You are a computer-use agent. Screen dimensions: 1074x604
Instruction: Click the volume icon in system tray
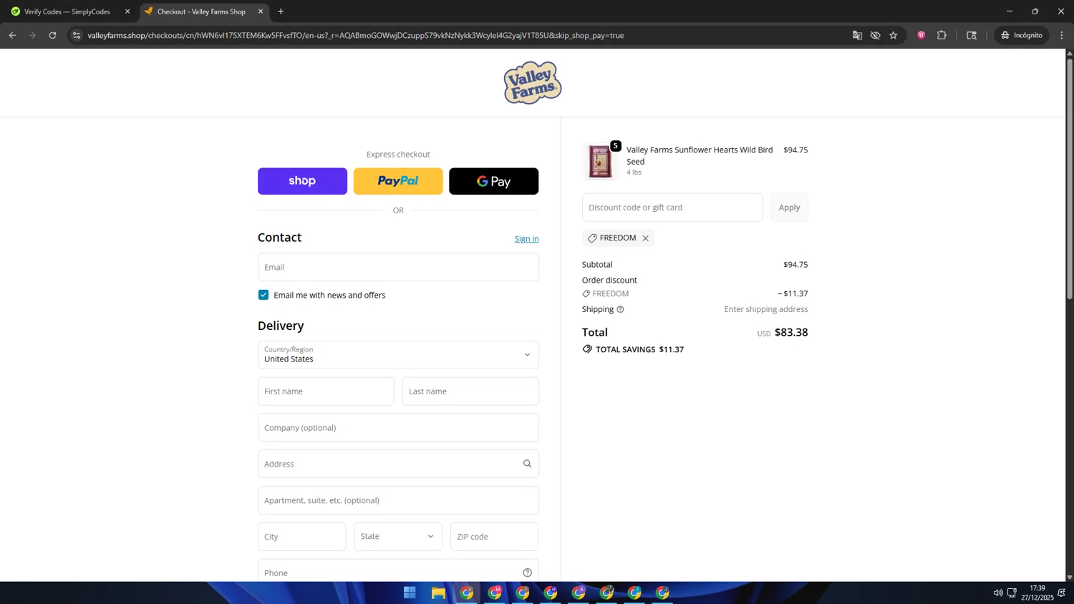pyautogui.click(x=998, y=593)
